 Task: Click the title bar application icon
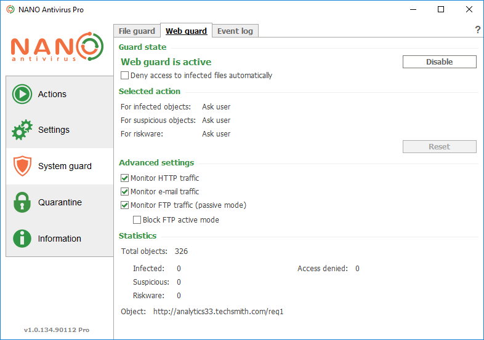click(10, 10)
